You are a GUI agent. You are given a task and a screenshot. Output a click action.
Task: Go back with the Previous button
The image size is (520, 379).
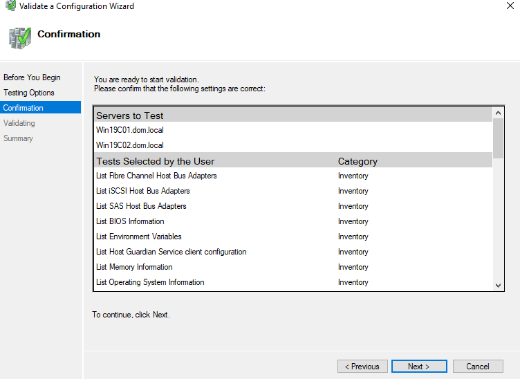362,367
